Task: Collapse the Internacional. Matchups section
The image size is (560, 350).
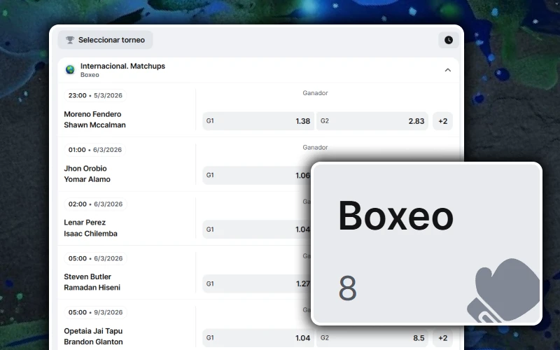Action: pyautogui.click(x=448, y=70)
